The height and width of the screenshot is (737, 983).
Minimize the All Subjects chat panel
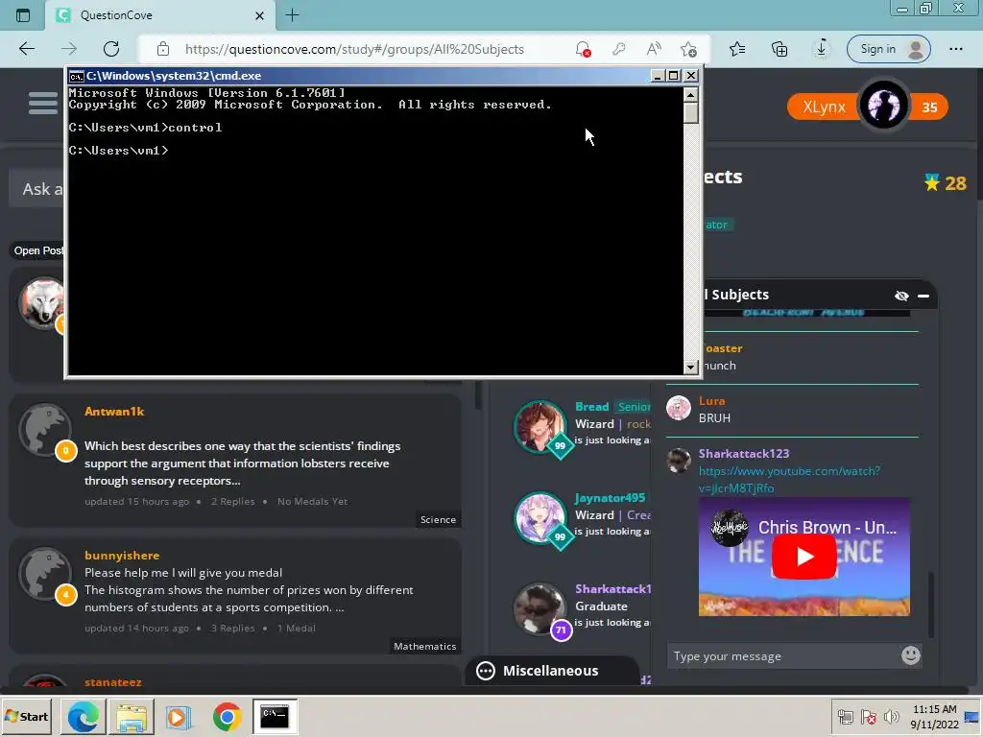pyautogui.click(x=923, y=296)
